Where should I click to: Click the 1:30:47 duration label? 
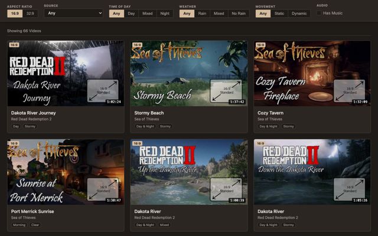point(114,201)
